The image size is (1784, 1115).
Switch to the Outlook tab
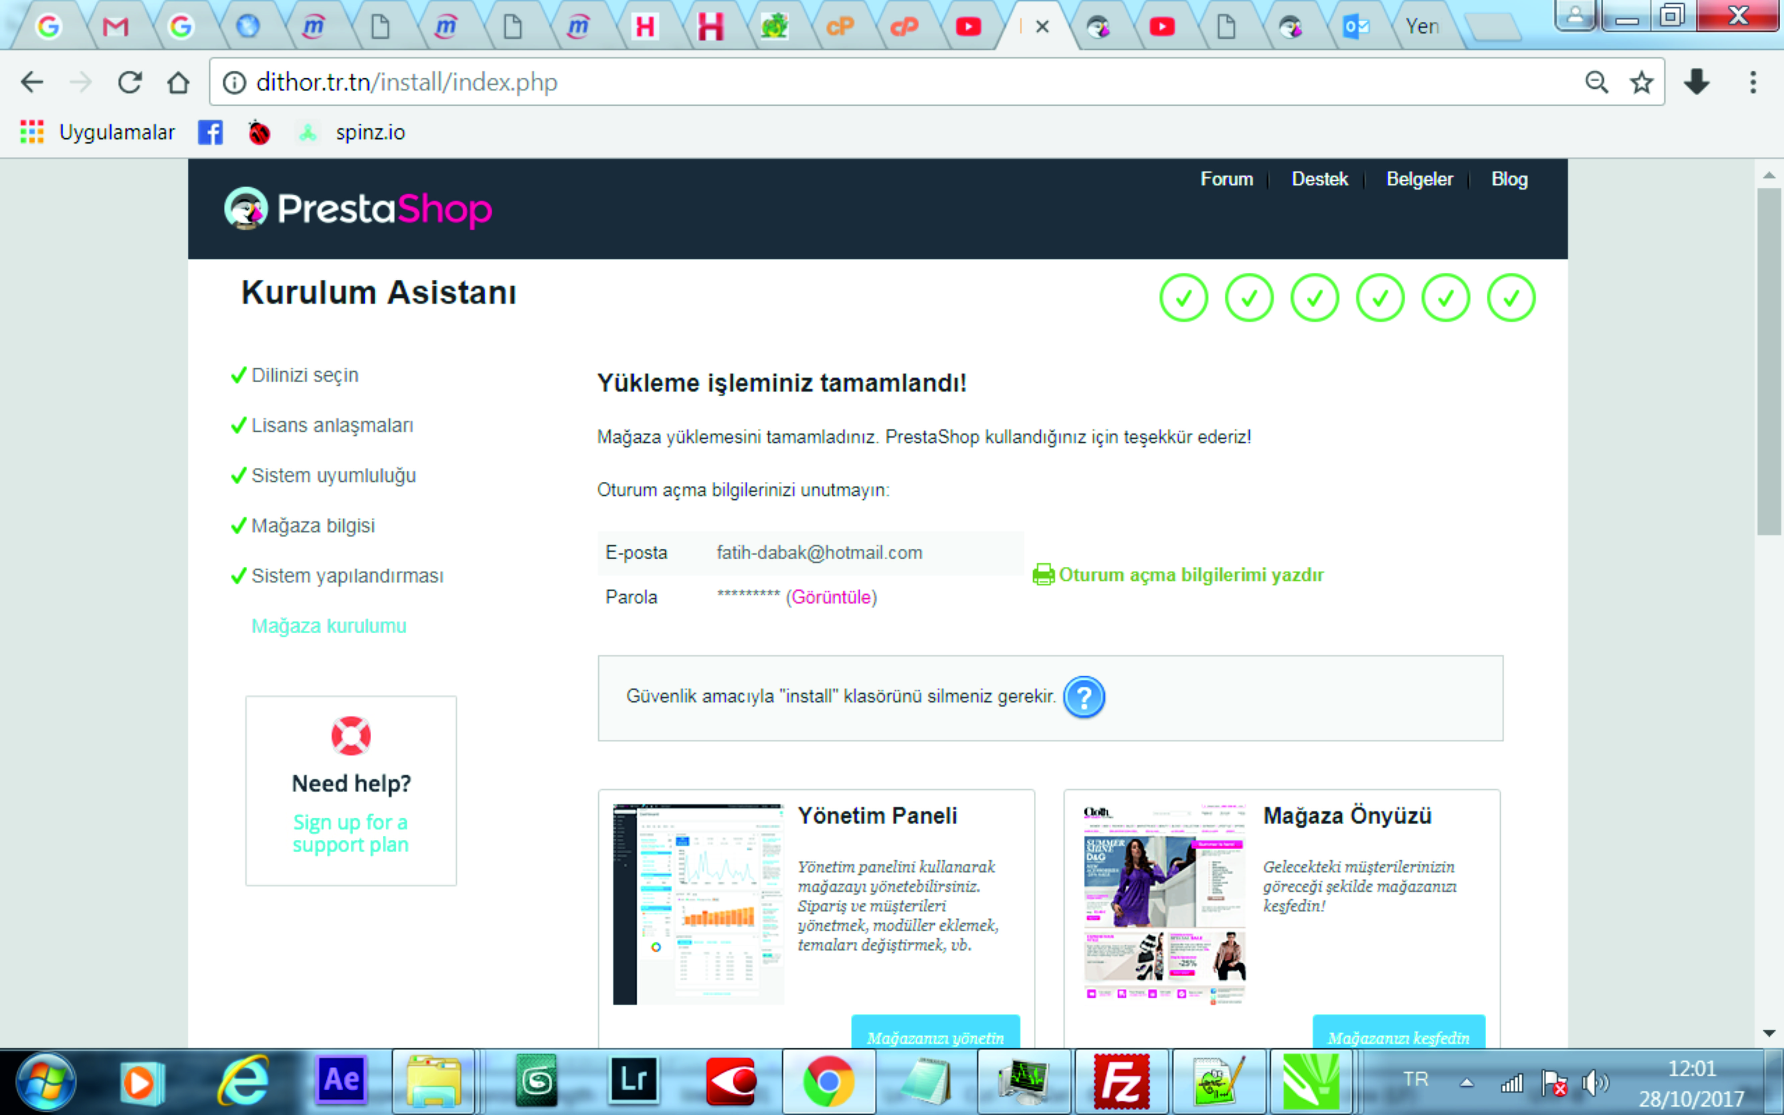pyautogui.click(x=1356, y=26)
